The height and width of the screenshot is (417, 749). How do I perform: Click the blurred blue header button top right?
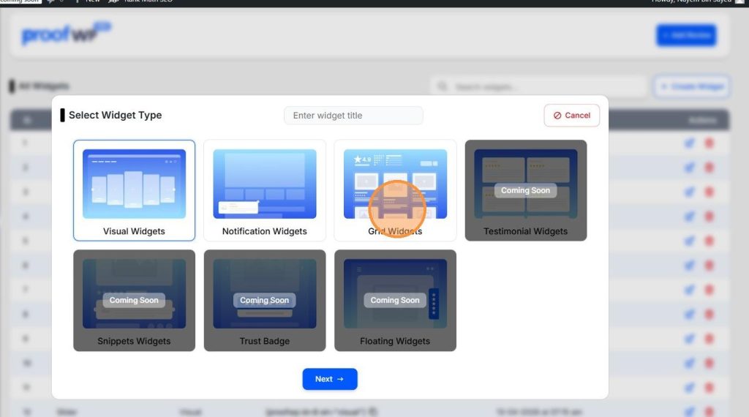(686, 35)
